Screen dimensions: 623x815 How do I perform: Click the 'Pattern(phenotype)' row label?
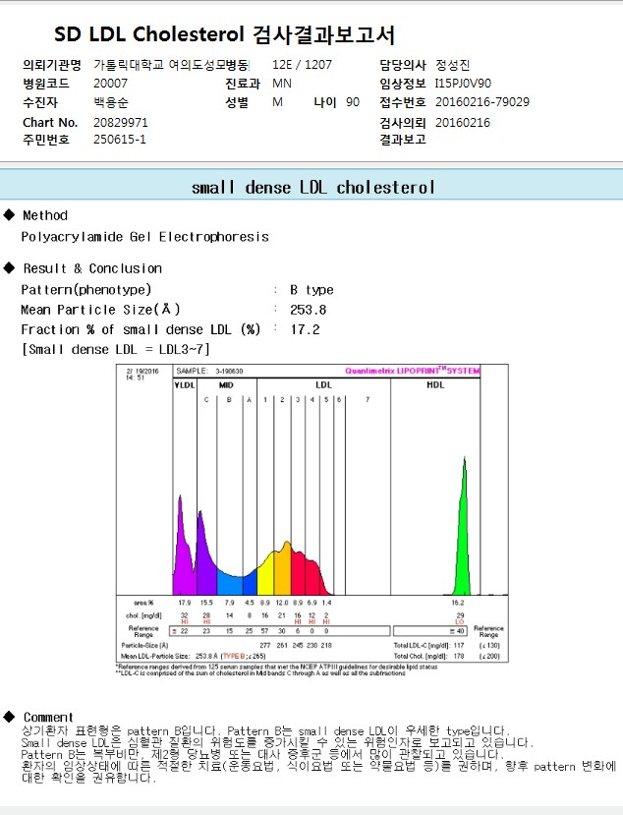tap(86, 289)
